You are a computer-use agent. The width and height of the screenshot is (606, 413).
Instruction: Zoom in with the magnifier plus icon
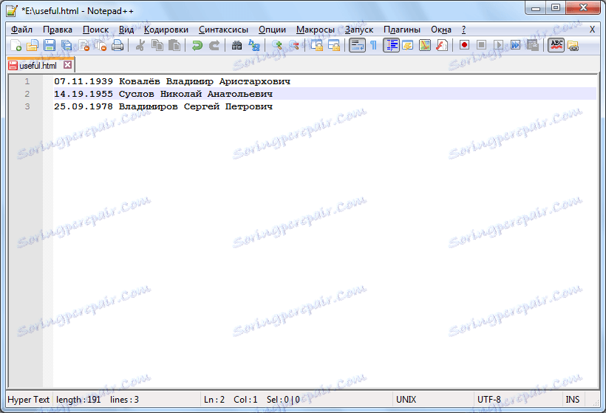(276, 46)
